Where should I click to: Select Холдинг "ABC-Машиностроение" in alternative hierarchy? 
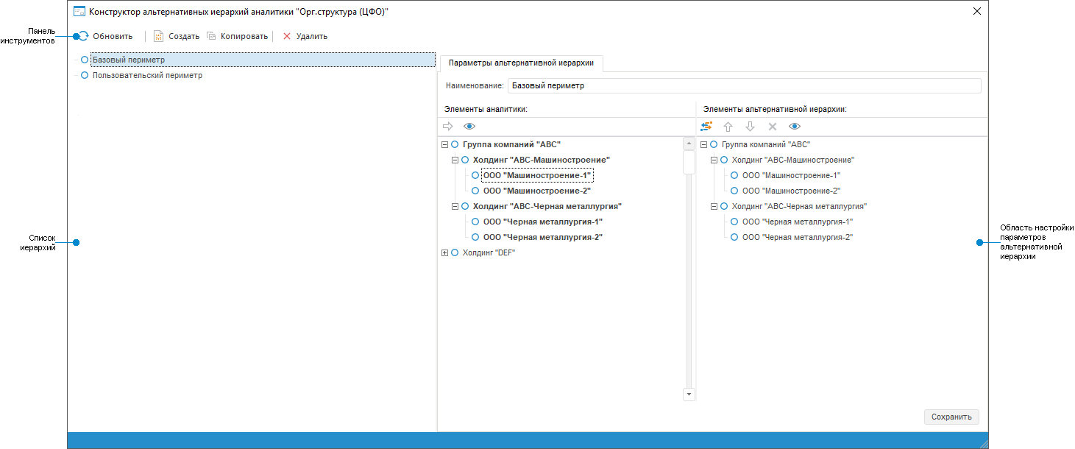[x=793, y=160]
